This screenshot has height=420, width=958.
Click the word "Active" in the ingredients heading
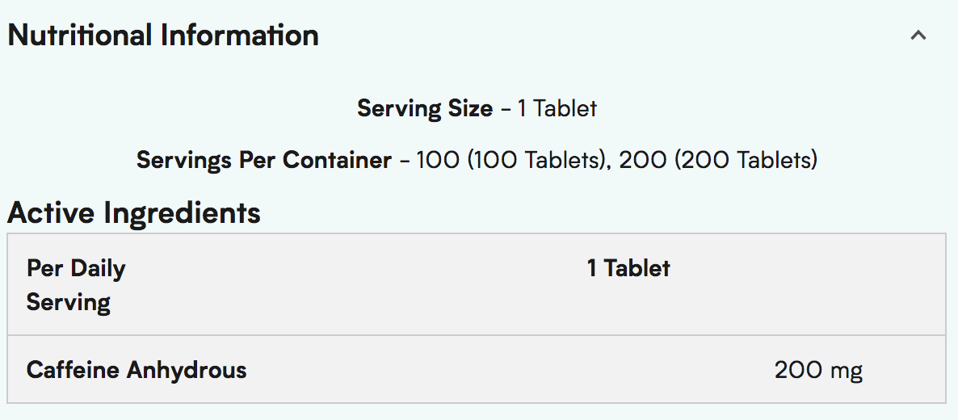[x=52, y=213]
